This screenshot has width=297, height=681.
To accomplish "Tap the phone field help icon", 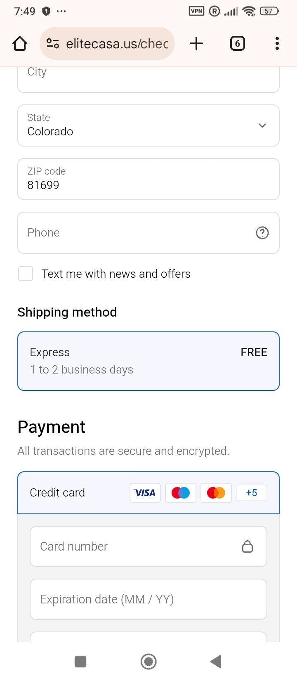I will point(262,233).
